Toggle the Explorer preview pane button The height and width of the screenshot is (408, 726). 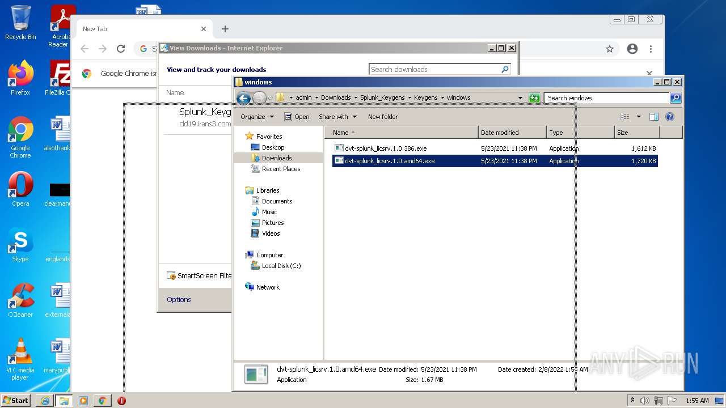tap(654, 117)
